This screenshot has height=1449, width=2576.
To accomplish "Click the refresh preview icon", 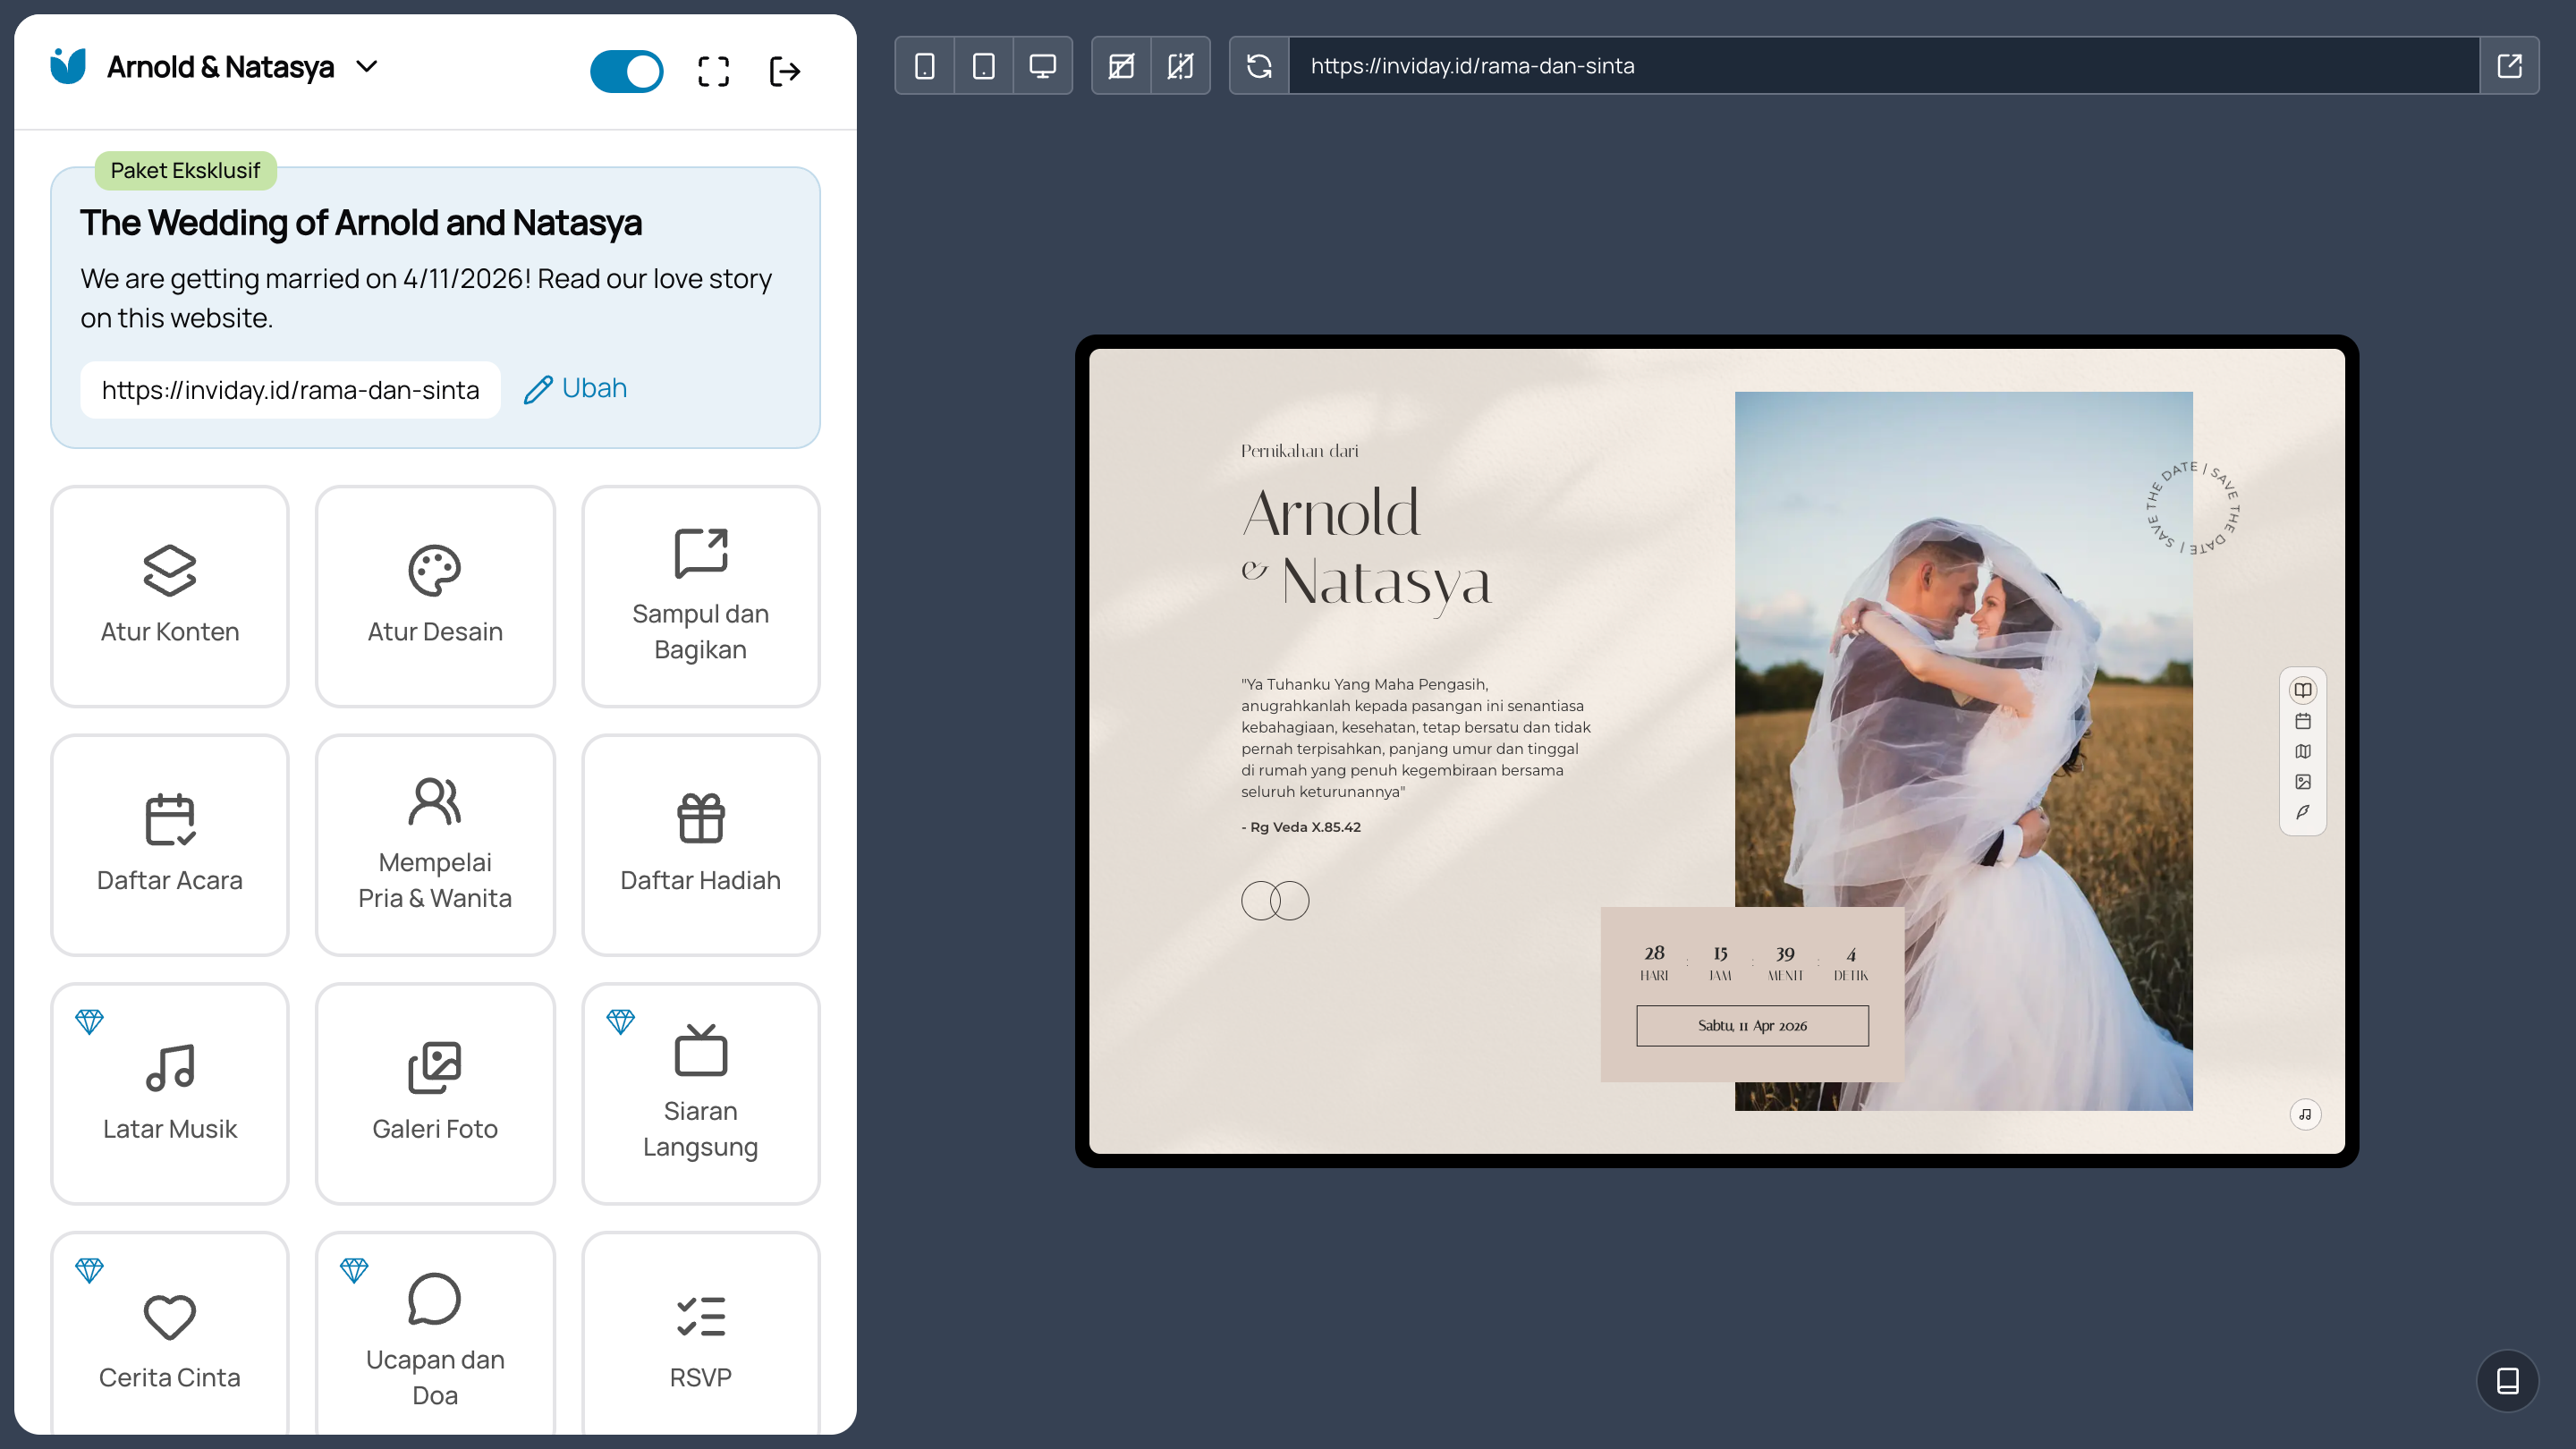I will click(1259, 66).
